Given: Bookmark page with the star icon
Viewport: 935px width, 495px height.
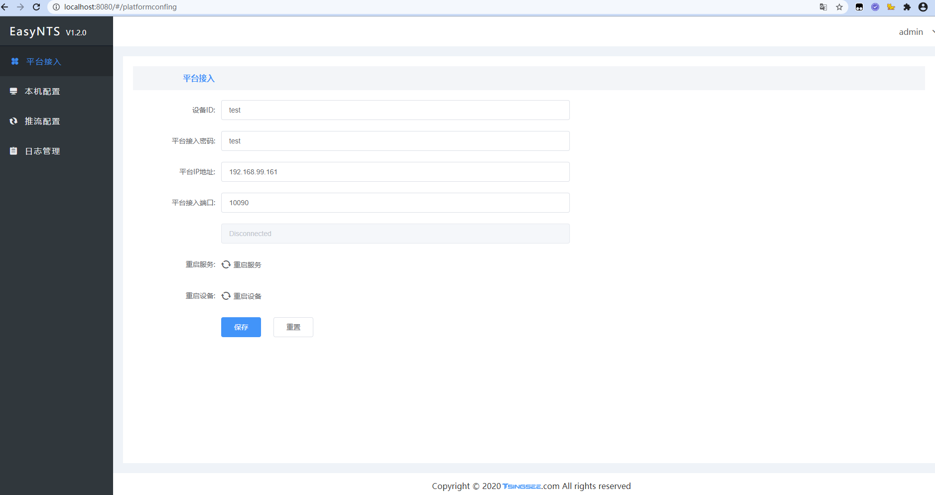Looking at the screenshot, I should 839,7.
